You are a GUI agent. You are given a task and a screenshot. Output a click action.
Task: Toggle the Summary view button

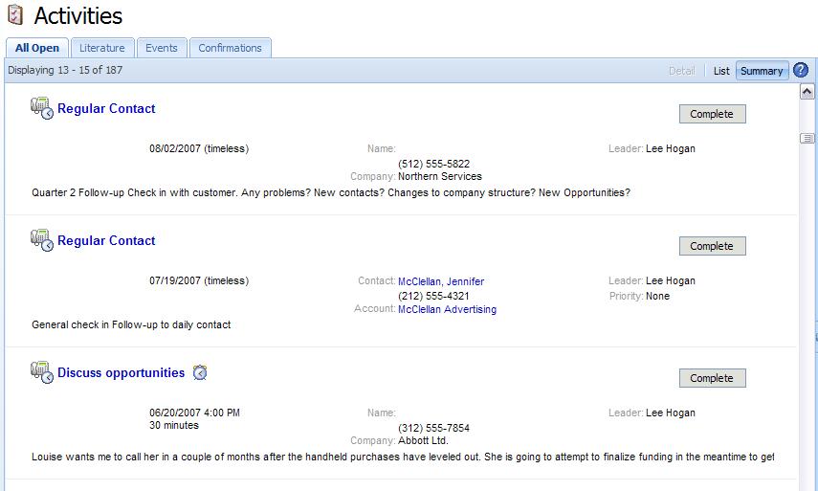[x=762, y=71]
